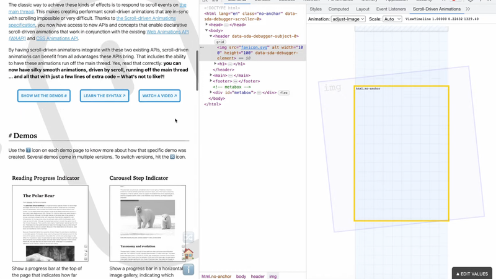
Task: Open the Animation adjust-image dropdown
Action: 348,19
